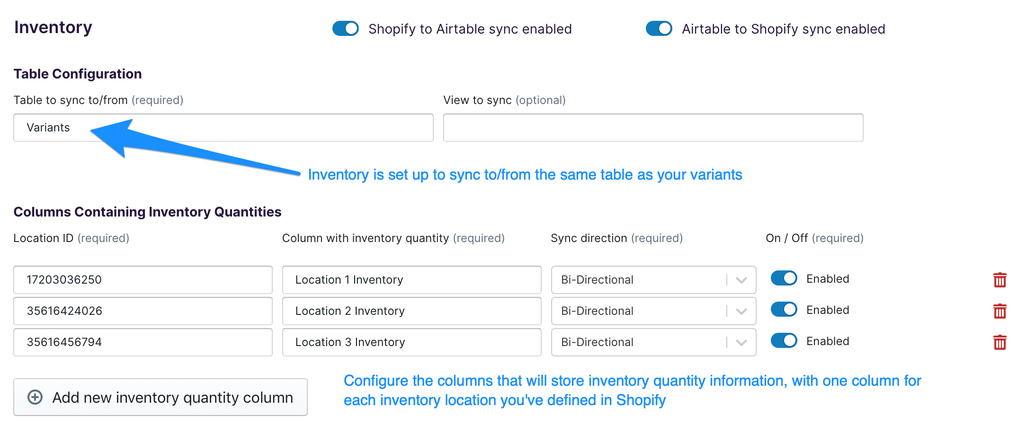This screenshot has height=433, width=1036.
Task: Delete the Location 2 Inventory row
Action: click(x=1000, y=311)
